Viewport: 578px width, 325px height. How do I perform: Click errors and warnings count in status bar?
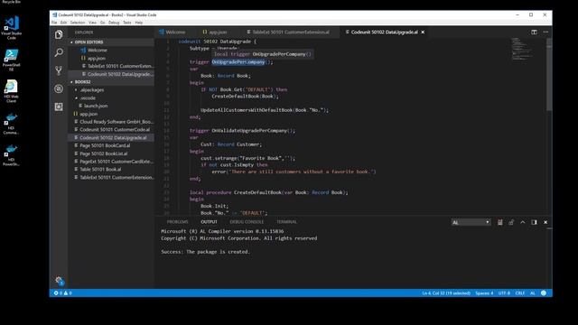tap(63, 292)
